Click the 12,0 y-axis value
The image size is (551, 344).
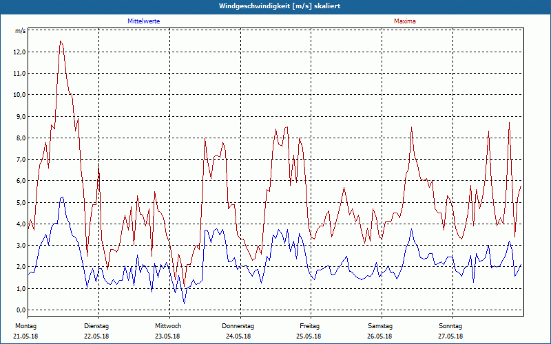tap(20, 52)
